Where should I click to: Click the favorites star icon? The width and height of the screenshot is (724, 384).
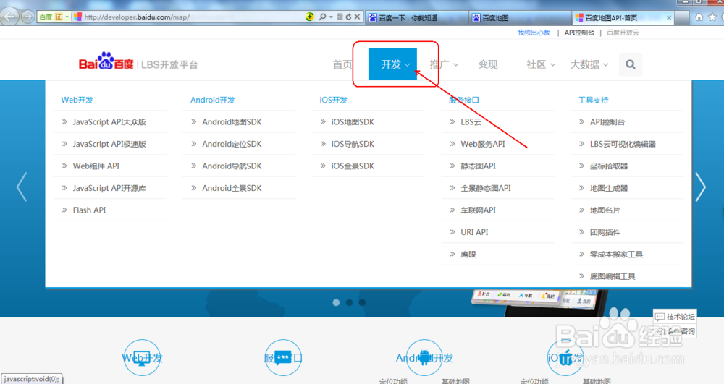coord(712,17)
